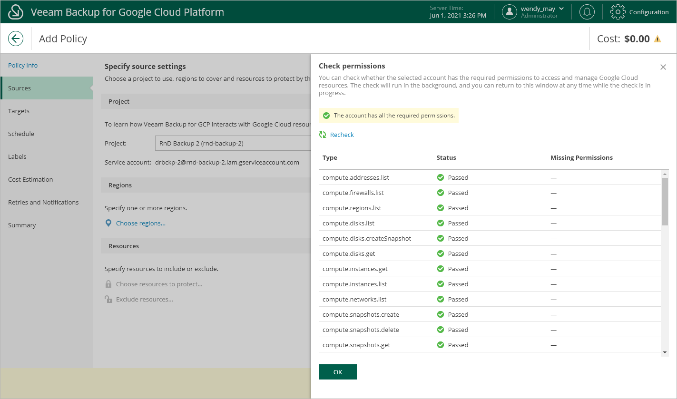The height and width of the screenshot is (399, 677).
Task: Go to the Schedule step
Action: point(21,134)
